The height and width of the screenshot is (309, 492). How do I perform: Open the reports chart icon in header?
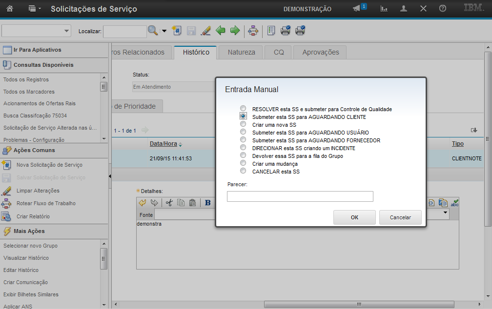[x=384, y=9]
